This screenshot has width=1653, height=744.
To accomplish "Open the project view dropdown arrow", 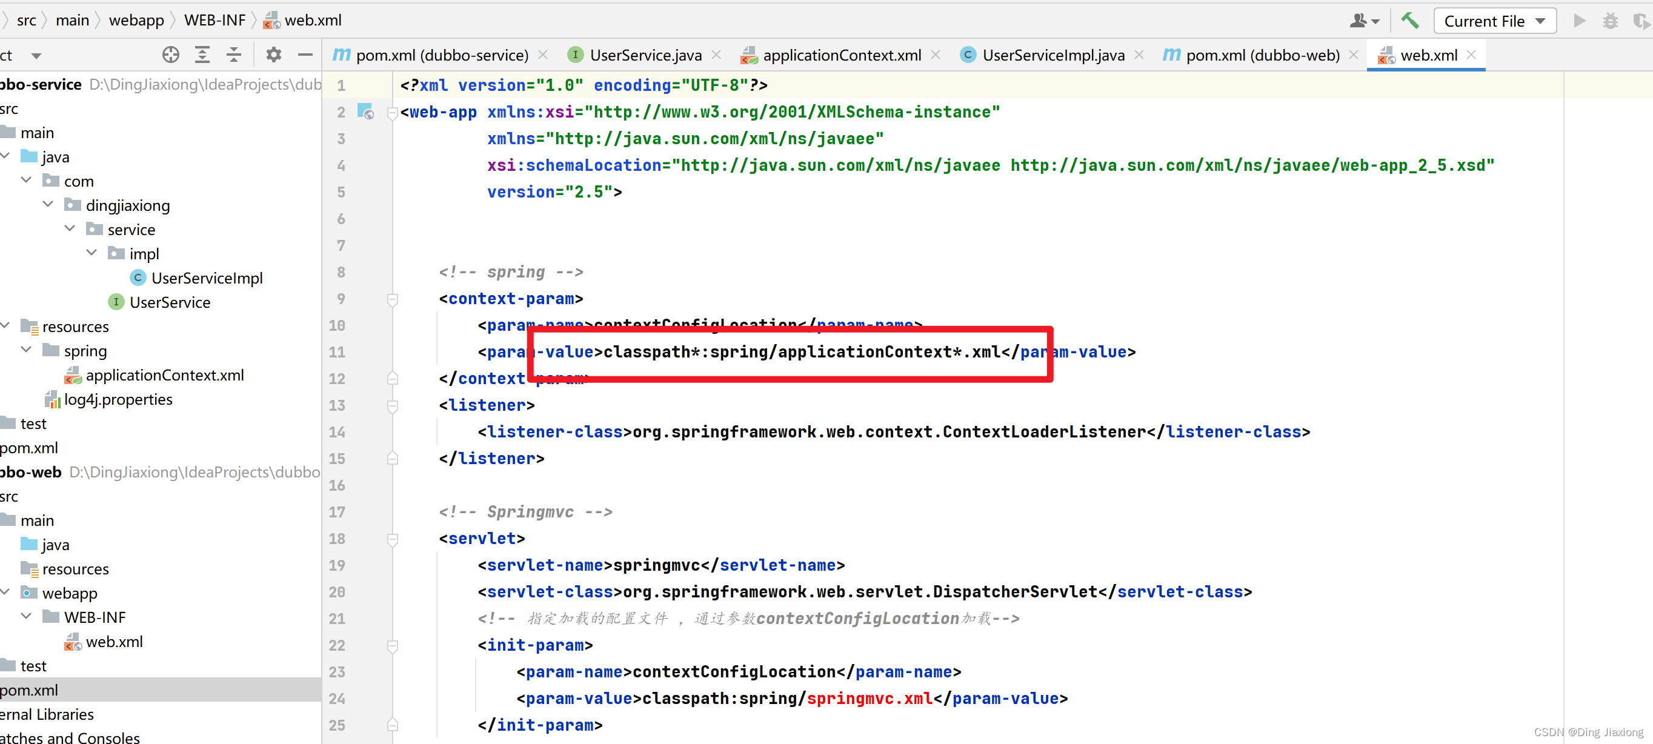I will pyautogui.click(x=36, y=56).
